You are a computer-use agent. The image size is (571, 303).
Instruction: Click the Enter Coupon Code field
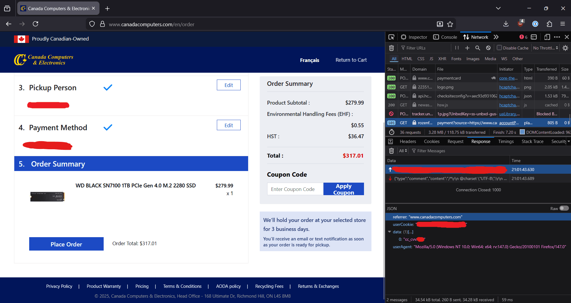295,189
